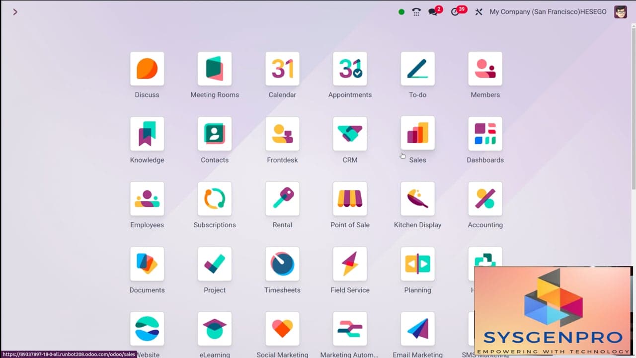This screenshot has width=636, height=358.
Task: Open the Employees app
Action: click(x=147, y=199)
